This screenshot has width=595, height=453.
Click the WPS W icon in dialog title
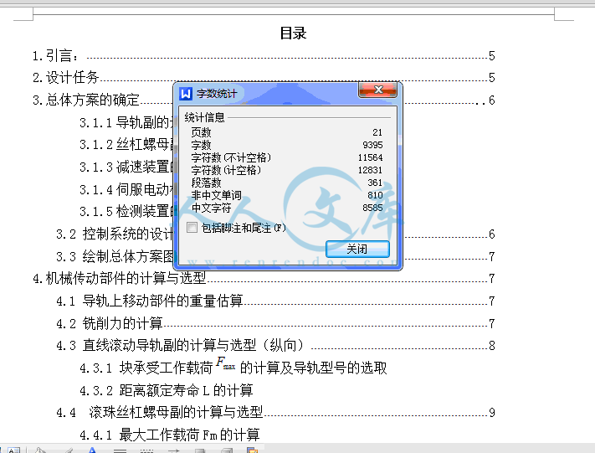[x=186, y=93]
